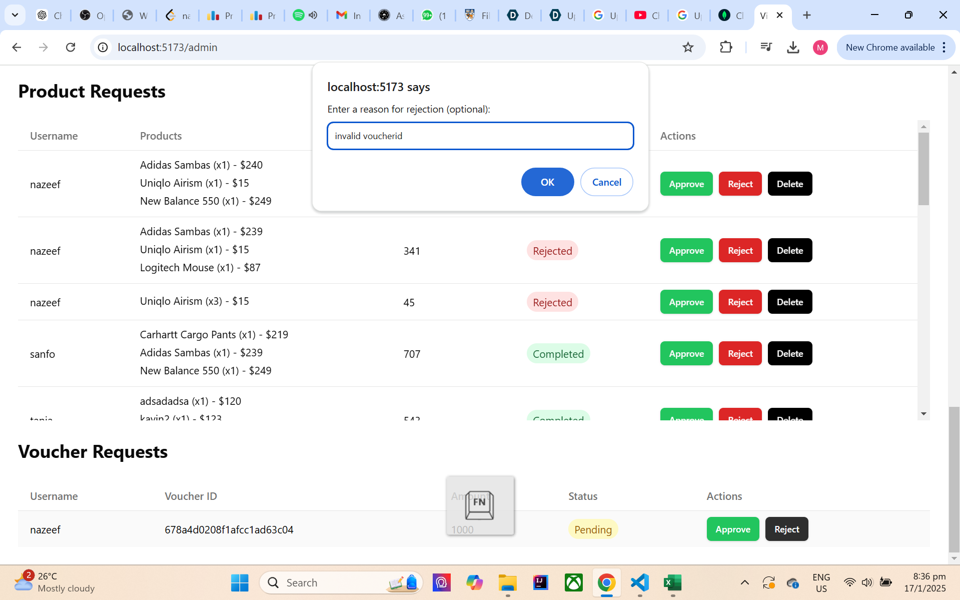Reject nazeef's Uniqlo Airism x3 request

(740, 302)
